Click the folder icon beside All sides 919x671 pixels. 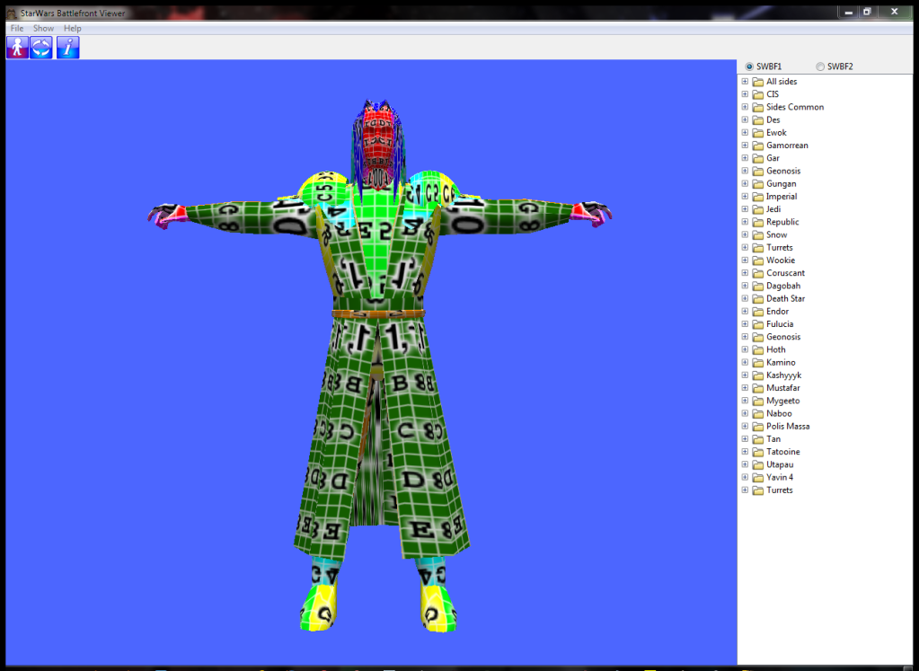tap(758, 82)
